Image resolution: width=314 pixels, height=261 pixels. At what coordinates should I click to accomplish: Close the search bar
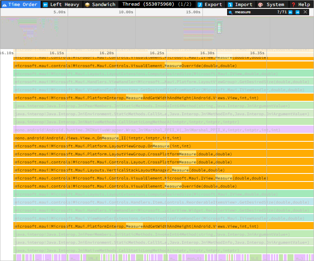[x=305, y=12]
